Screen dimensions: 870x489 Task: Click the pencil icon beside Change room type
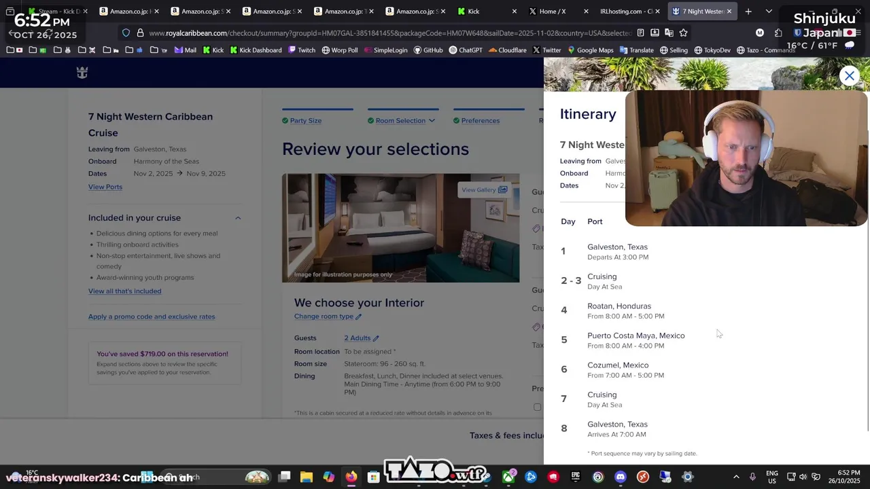[x=358, y=316]
